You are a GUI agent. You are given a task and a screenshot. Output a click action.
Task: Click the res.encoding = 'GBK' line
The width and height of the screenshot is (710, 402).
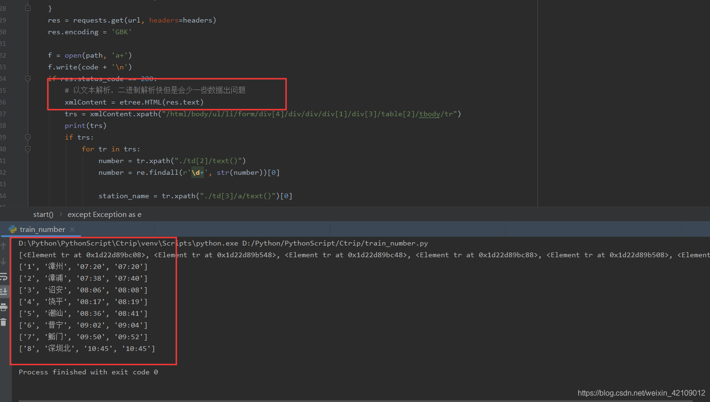pos(90,32)
